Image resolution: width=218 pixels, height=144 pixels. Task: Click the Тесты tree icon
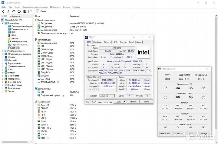6,91
